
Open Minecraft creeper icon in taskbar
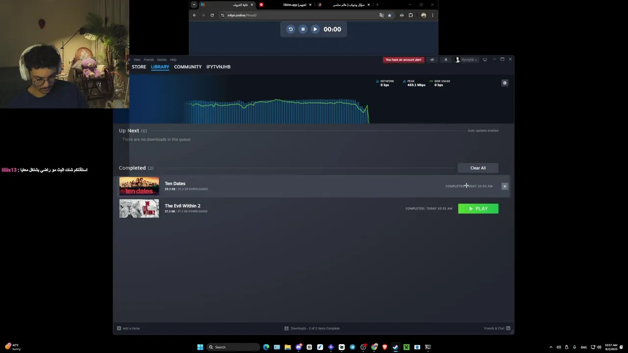[x=406, y=347]
